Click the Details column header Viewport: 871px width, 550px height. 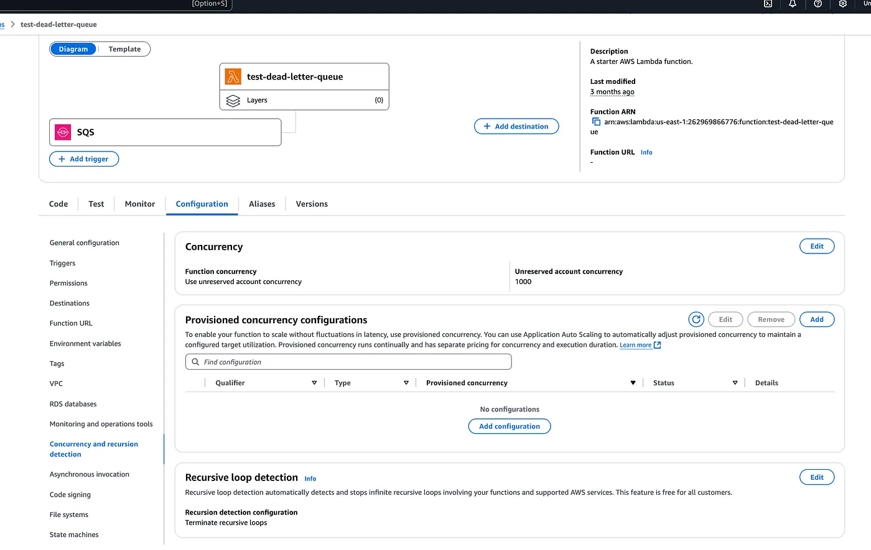[x=766, y=383]
